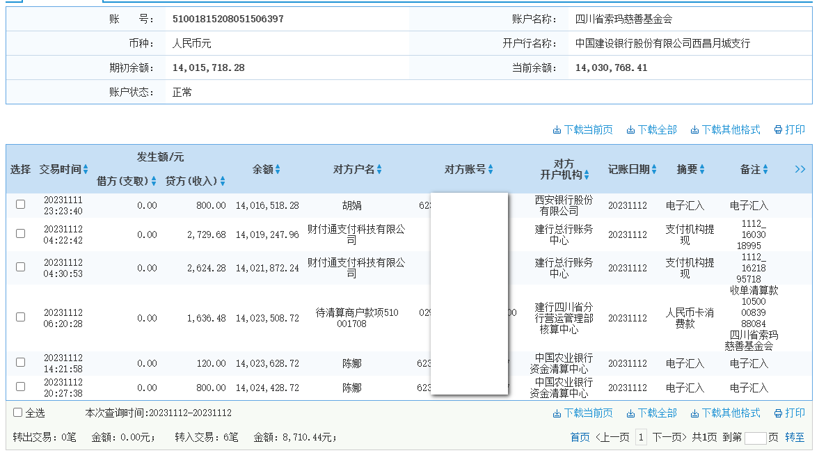Click counterparty name 胡娟
Image resolution: width=819 pixels, height=453 pixels.
(x=352, y=205)
